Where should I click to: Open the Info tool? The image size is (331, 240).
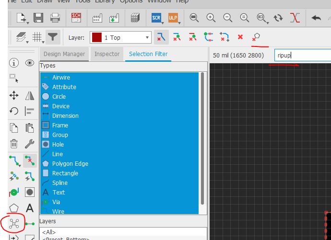tap(14, 63)
